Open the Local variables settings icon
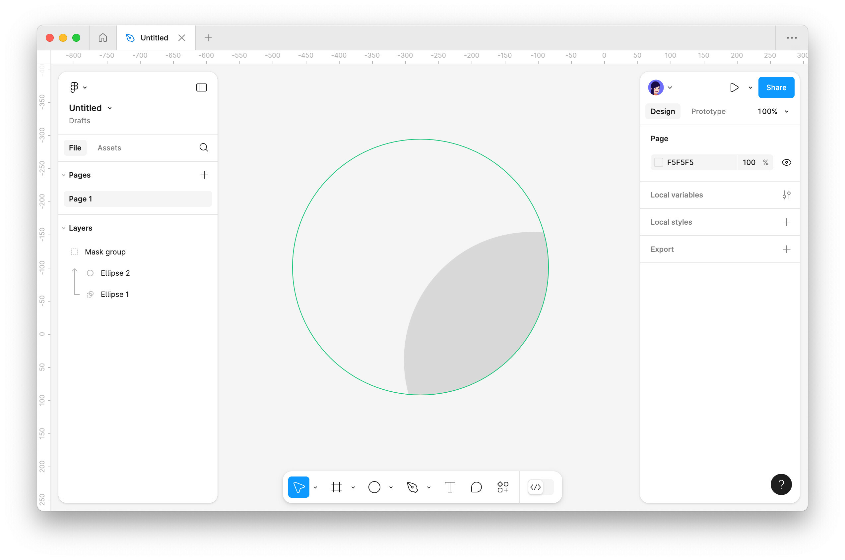This screenshot has width=845, height=560. pos(786,195)
